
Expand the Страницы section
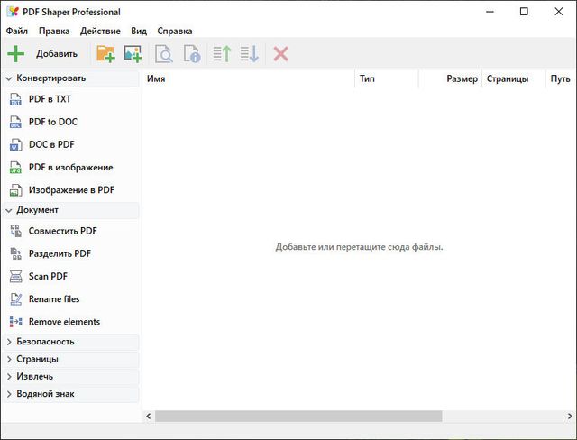[x=37, y=359]
